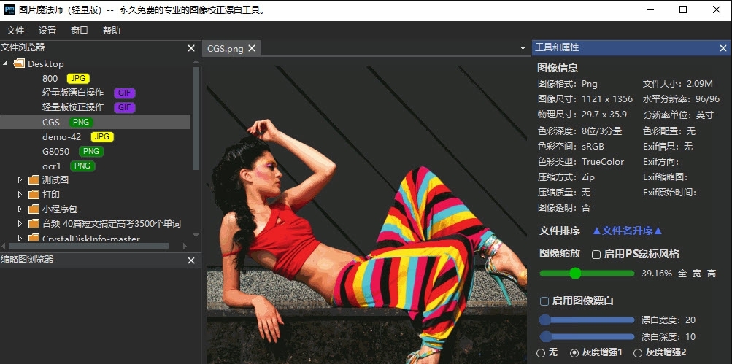Choose the 无 radio option
732x364 pixels.
pos(541,353)
